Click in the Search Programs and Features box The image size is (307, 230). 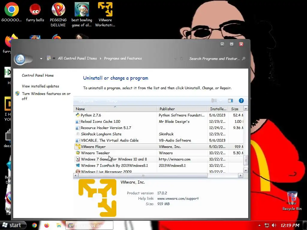[214, 58]
